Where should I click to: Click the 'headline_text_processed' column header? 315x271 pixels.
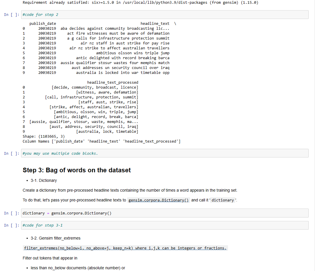pos(113,83)
